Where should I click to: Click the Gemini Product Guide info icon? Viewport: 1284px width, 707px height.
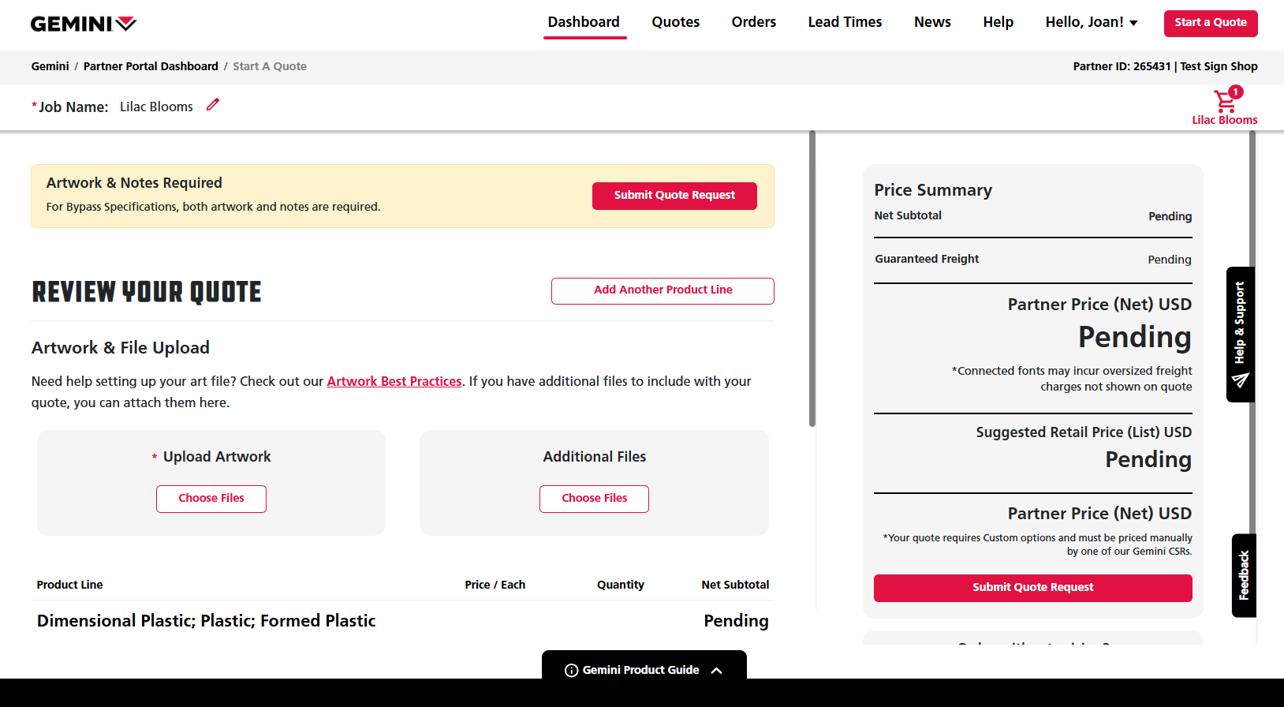click(x=572, y=670)
